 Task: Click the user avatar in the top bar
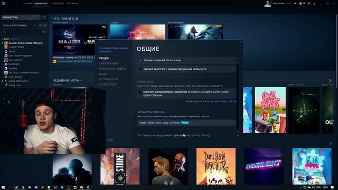tap(268, 4)
